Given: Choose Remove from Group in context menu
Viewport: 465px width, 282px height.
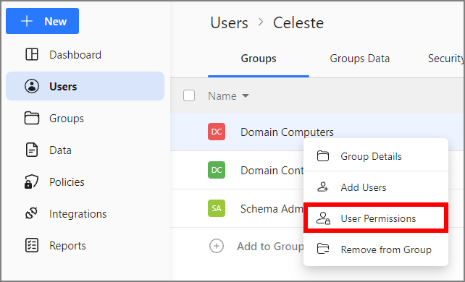Looking at the screenshot, I should coord(376,249).
